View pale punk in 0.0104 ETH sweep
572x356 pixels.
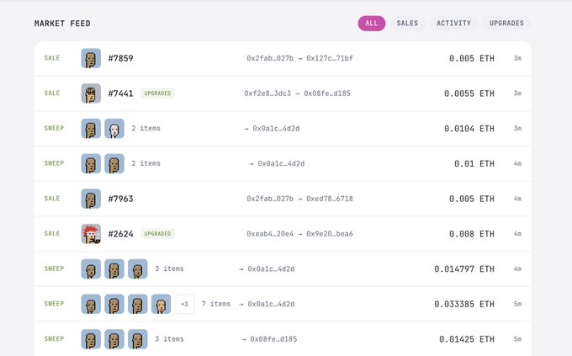tap(114, 129)
